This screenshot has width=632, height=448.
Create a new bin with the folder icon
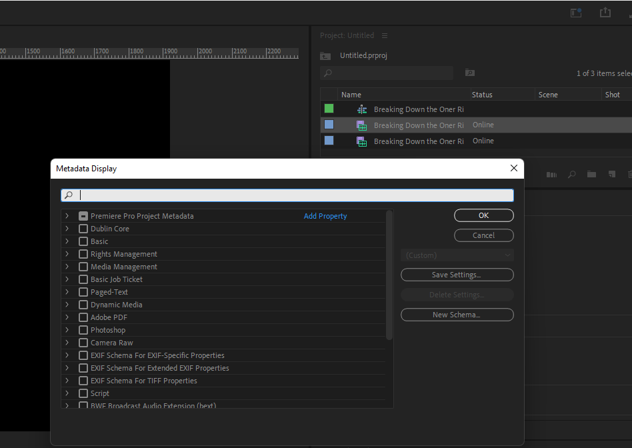(591, 174)
